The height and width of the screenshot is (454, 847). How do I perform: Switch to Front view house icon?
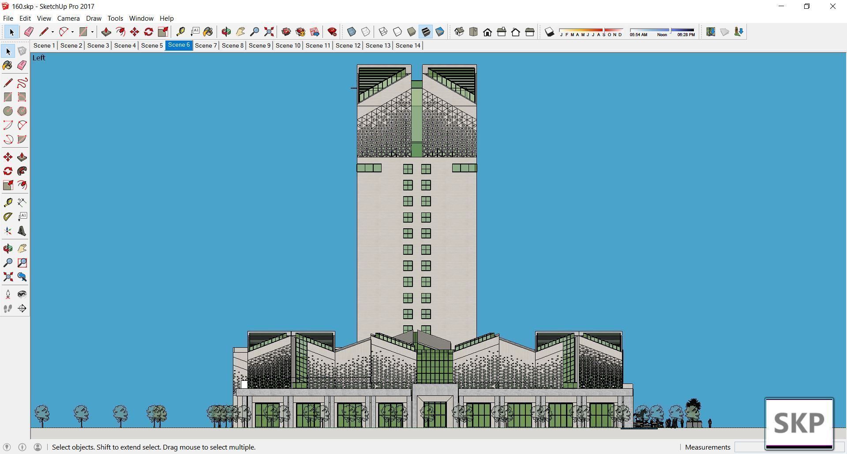point(487,32)
